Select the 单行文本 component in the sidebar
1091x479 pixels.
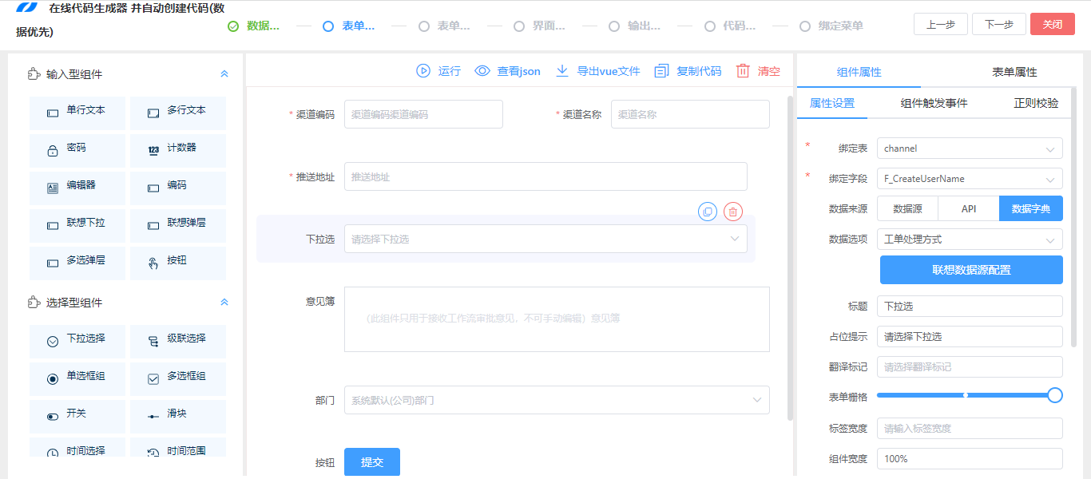[77, 113]
